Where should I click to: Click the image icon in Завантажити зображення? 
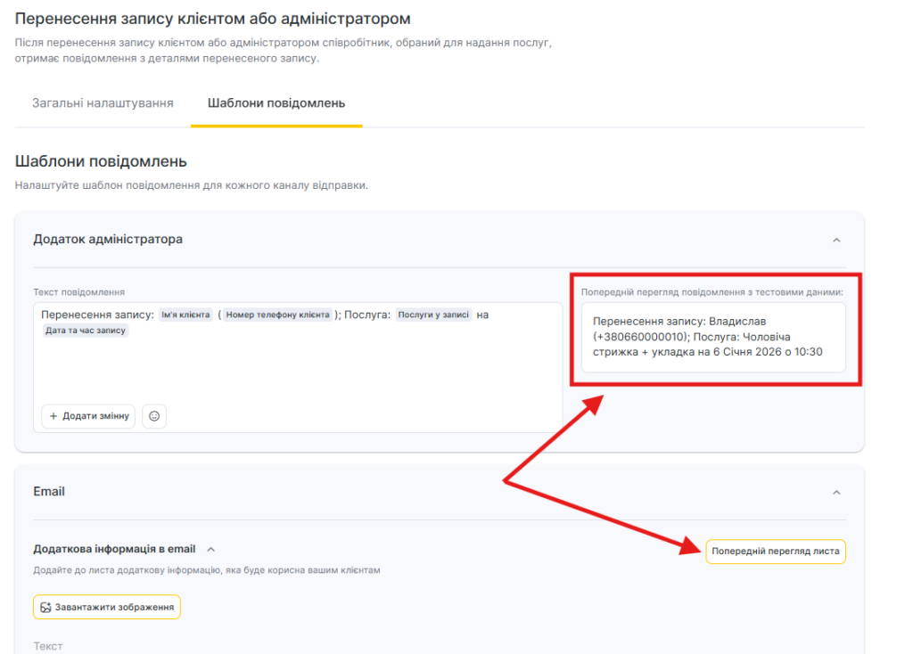pyautogui.click(x=45, y=608)
